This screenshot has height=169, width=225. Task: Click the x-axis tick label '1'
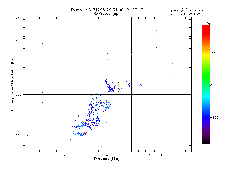22,155
